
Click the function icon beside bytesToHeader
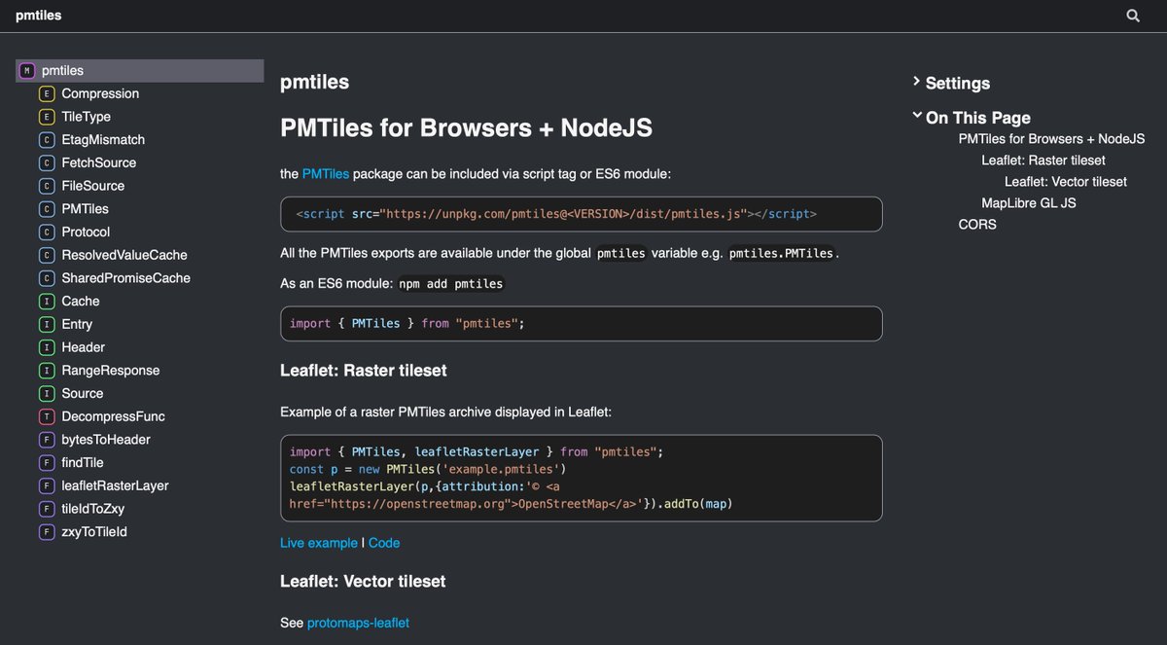pyautogui.click(x=47, y=440)
